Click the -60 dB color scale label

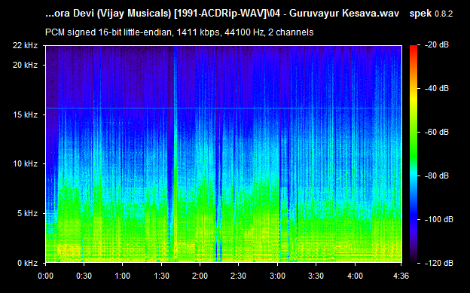click(x=437, y=132)
